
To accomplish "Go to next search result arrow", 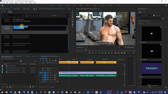I will 20,15.
